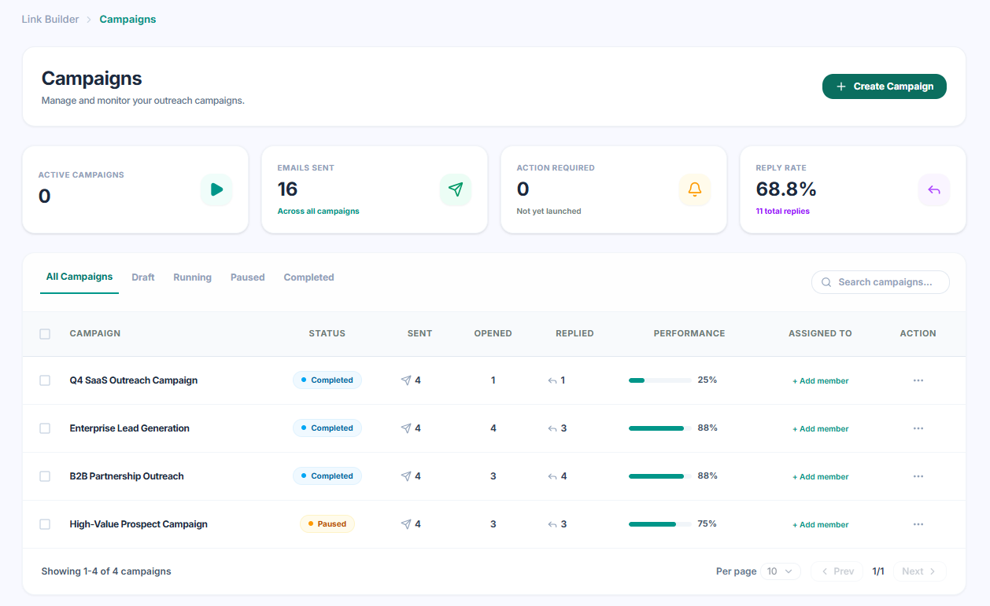The image size is (990, 606).
Task: Open action menu for High-Value Prospect Campaign
Action: 918,524
